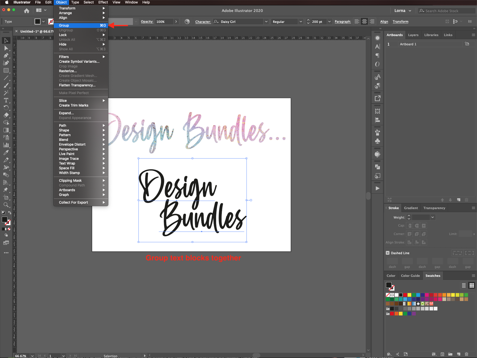Image resolution: width=477 pixels, height=358 pixels.
Task: Click the Align link in control bar
Action: (384, 22)
